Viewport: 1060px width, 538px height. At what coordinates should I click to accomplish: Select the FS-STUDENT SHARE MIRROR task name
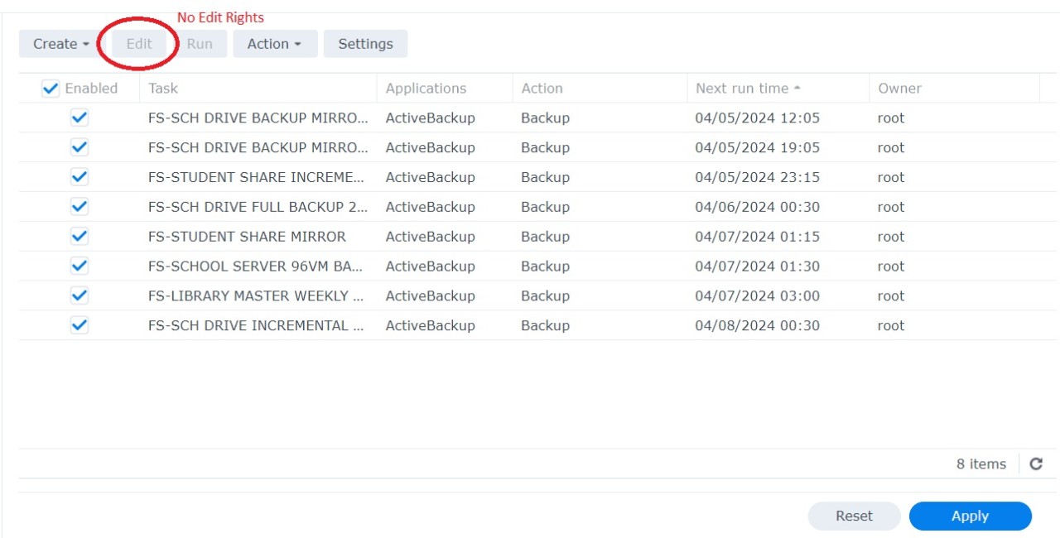coord(247,237)
